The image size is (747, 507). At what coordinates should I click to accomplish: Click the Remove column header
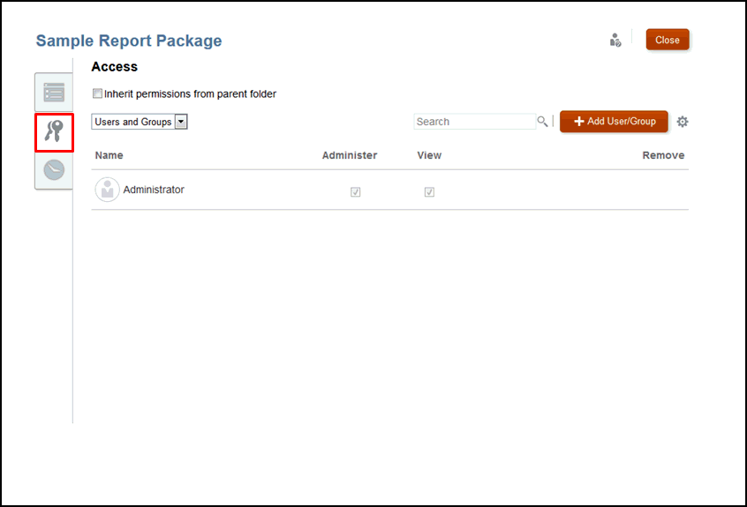pos(663,155)
